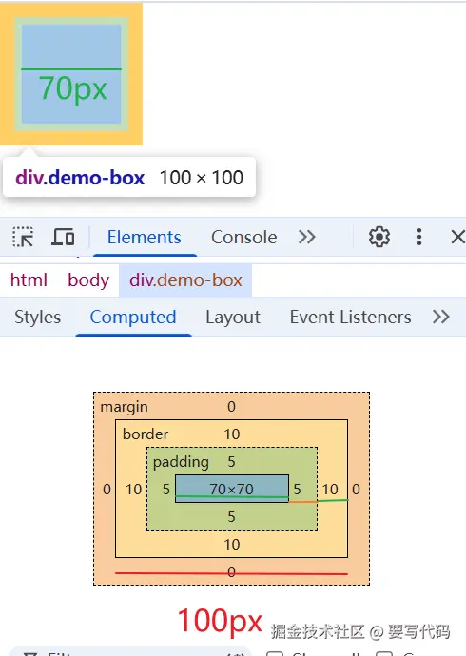Image resolution: width=466 pixels, height=656 pixels.
Task: Select the html breadcrumb
Action: click(x=29, y=280)
